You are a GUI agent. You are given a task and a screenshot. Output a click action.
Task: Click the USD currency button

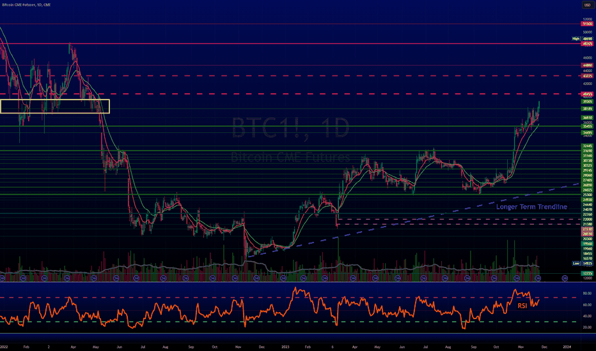[x=588, y=5]
